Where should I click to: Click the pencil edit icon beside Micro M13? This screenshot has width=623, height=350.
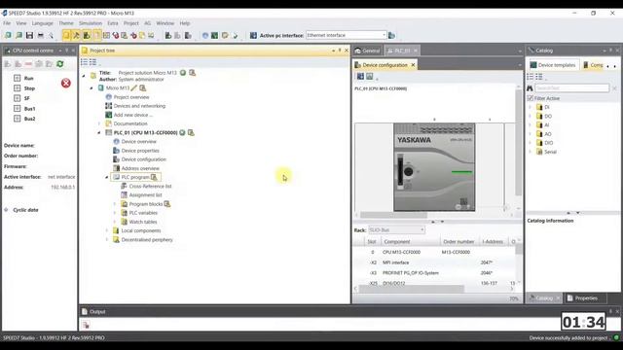point(134,87)
